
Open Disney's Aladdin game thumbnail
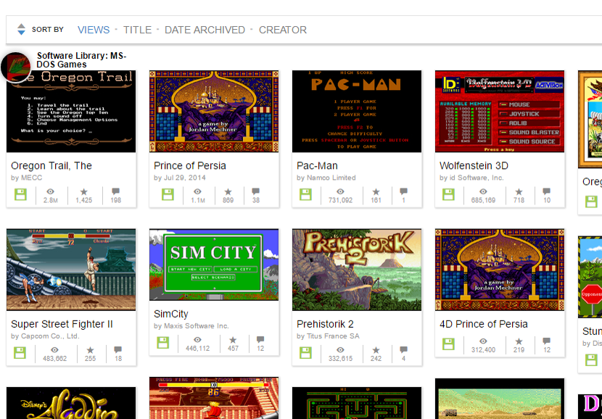(71, 403)
